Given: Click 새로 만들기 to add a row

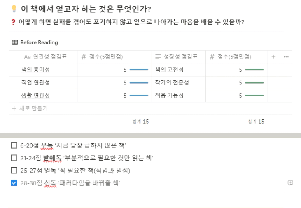Looking at the screenshot, I should pos(33,108).
